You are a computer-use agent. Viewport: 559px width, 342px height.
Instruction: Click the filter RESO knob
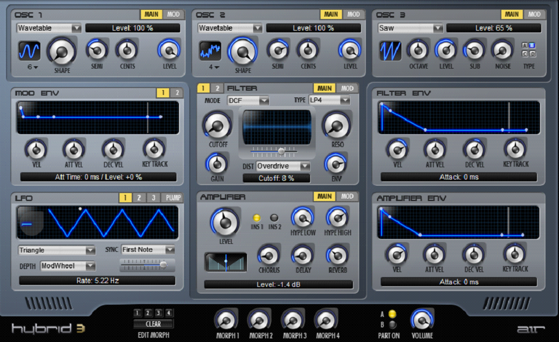337,126
